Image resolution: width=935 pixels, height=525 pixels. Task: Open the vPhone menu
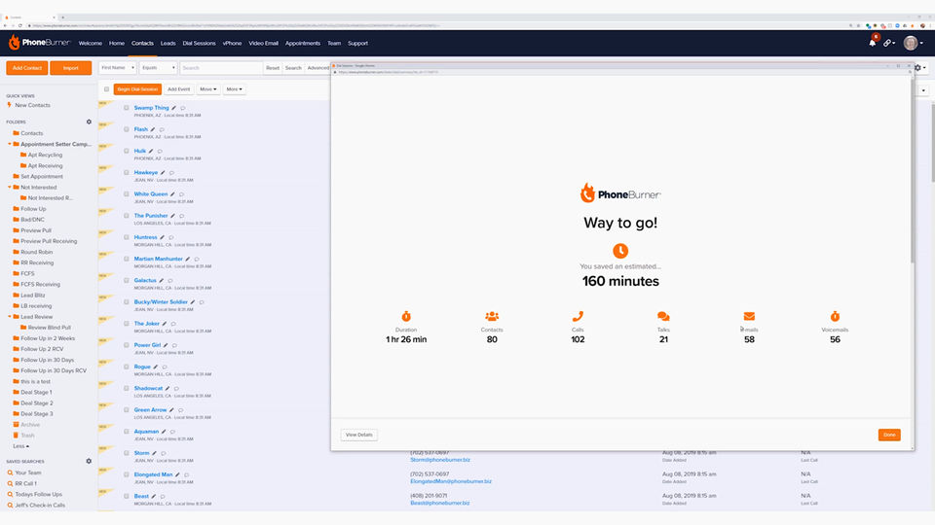tap(232, 44)
